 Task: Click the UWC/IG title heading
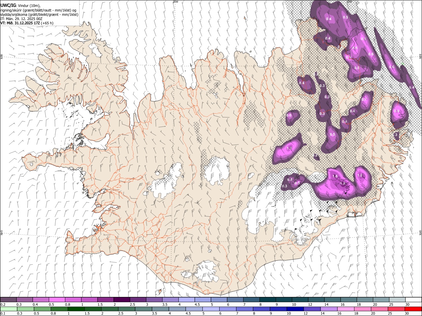coord(8,5)
